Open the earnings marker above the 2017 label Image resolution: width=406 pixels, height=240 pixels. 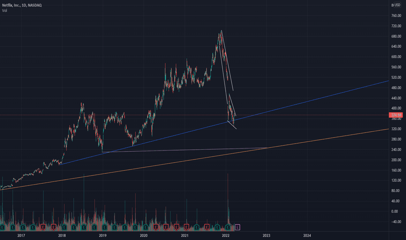point(23,227)
